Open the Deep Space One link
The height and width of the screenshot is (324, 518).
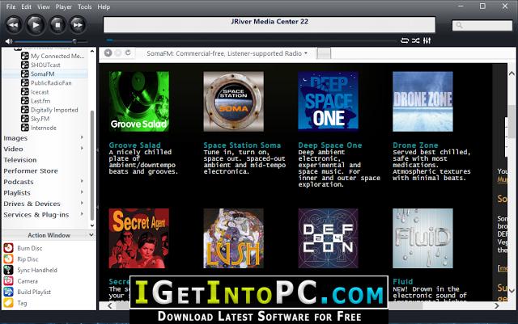(330, 145)
